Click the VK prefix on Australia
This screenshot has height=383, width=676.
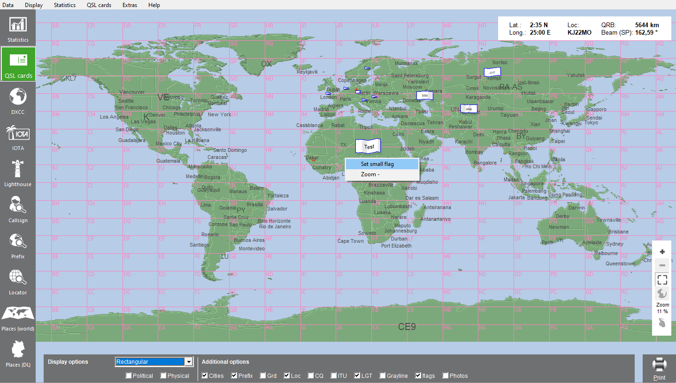[x=560, y=240]
